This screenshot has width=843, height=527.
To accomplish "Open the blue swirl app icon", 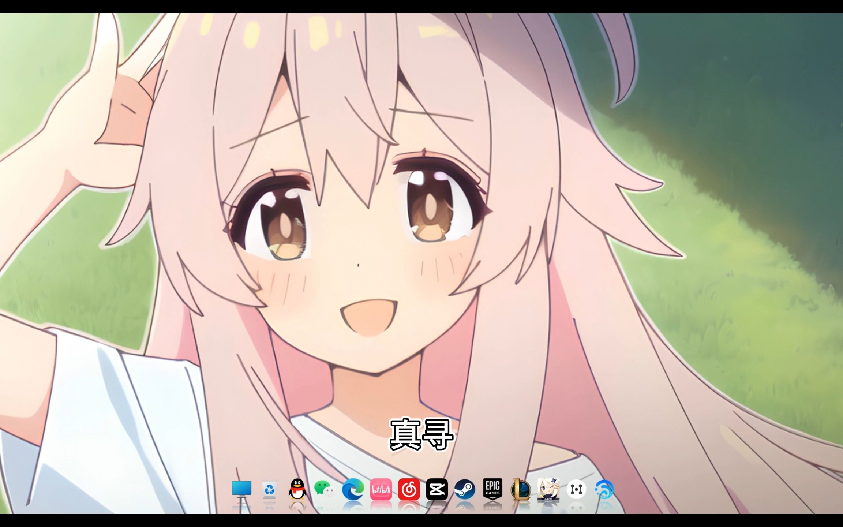I will click(x=604, y=489).
